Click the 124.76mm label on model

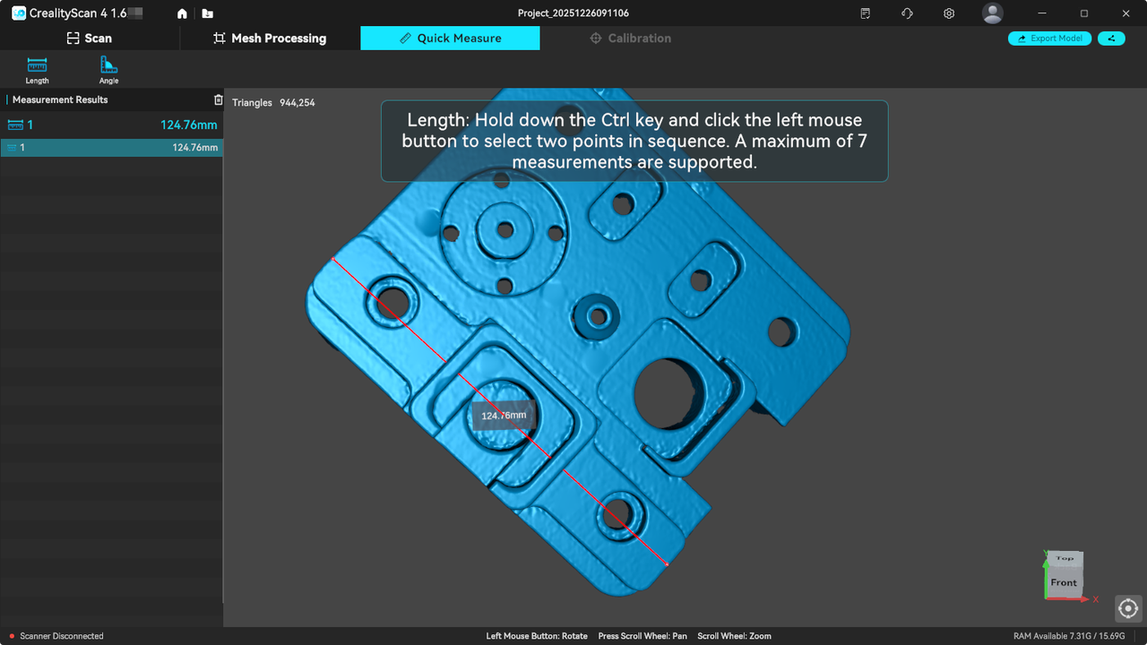click(x=504, y=416)
